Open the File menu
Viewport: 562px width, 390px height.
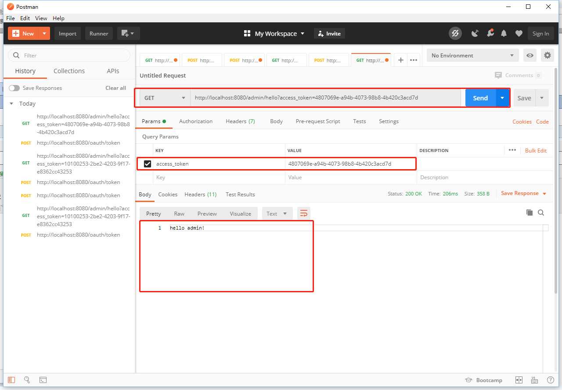click(x=11, y=18)
